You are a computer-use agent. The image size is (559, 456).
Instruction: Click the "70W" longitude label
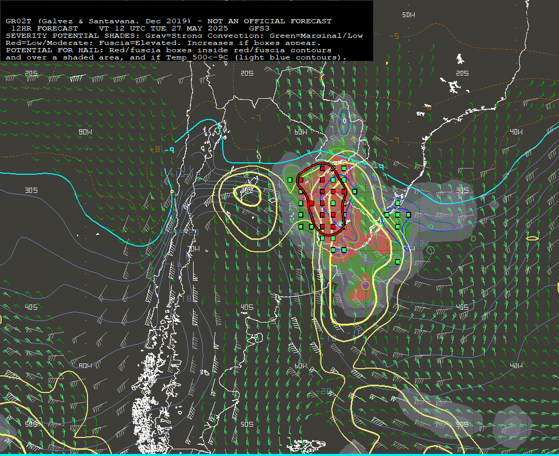tap(194, 249)
